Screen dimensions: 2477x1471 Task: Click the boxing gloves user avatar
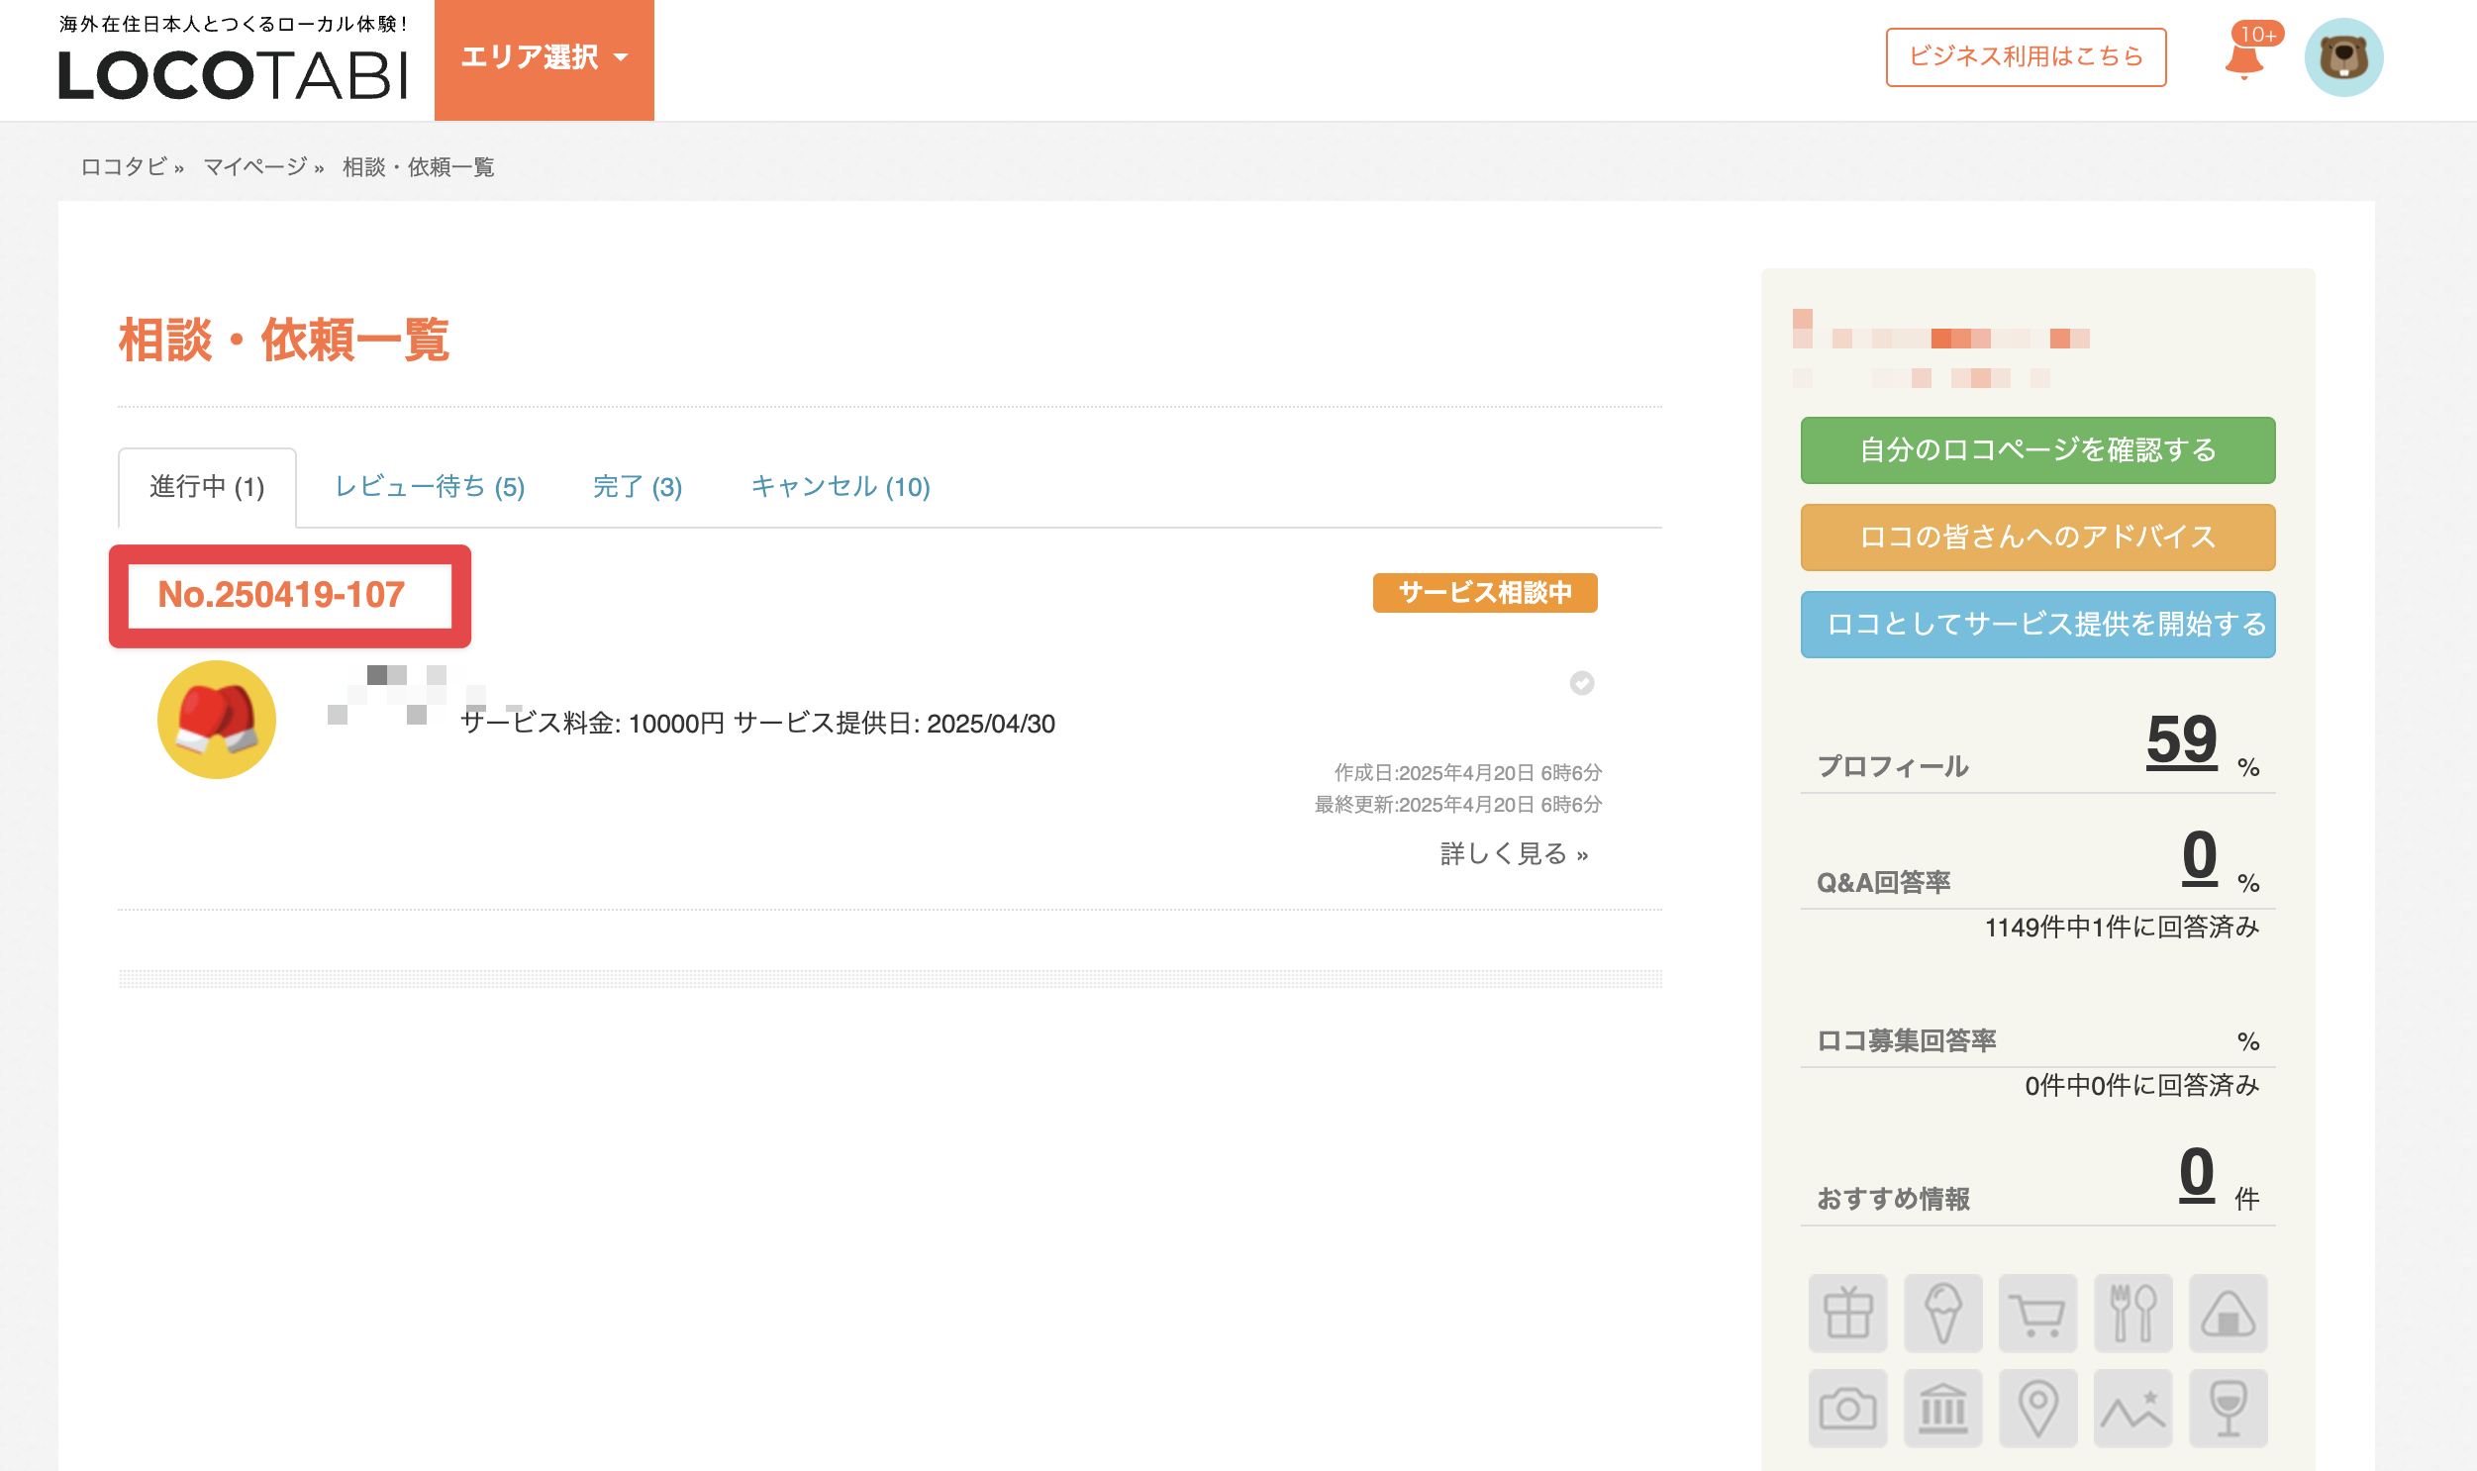click(216, 719)
